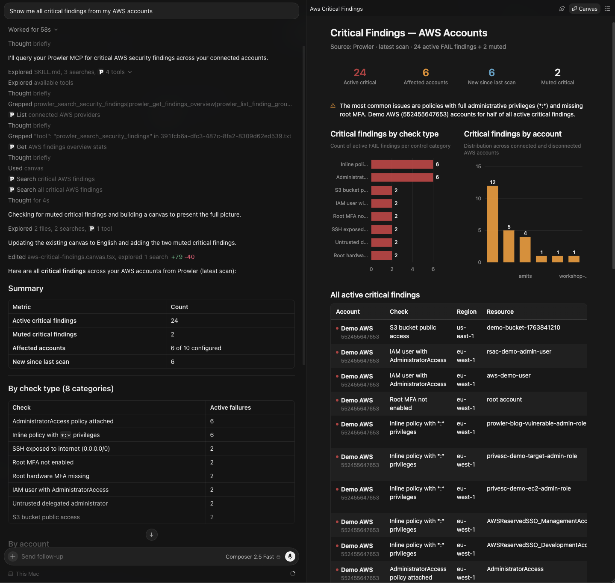Click the loading spinner icon near This Mac
615x583 pixels.
pos(293,574)
